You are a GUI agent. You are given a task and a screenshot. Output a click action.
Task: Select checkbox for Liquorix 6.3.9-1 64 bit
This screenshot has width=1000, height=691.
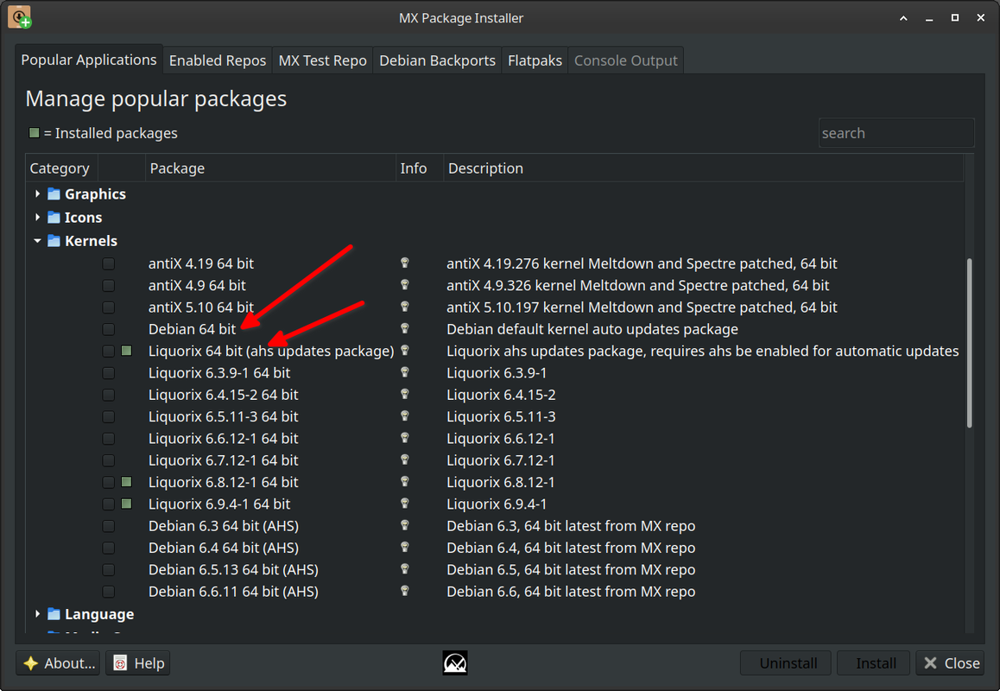(x=109, y=372)
